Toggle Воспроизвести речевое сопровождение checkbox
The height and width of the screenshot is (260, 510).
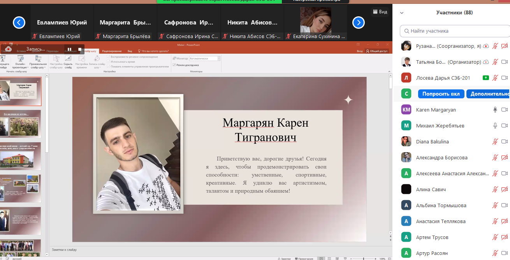coord(109,57)
